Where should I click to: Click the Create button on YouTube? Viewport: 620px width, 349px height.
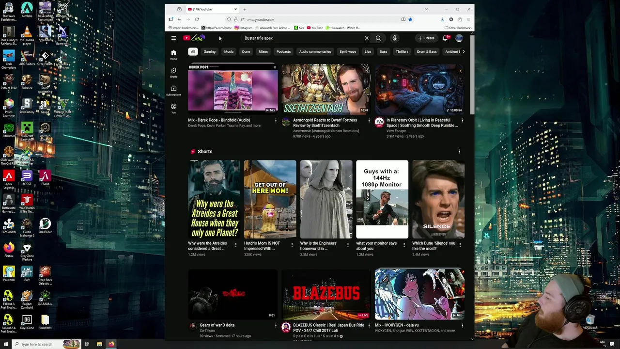426,38
